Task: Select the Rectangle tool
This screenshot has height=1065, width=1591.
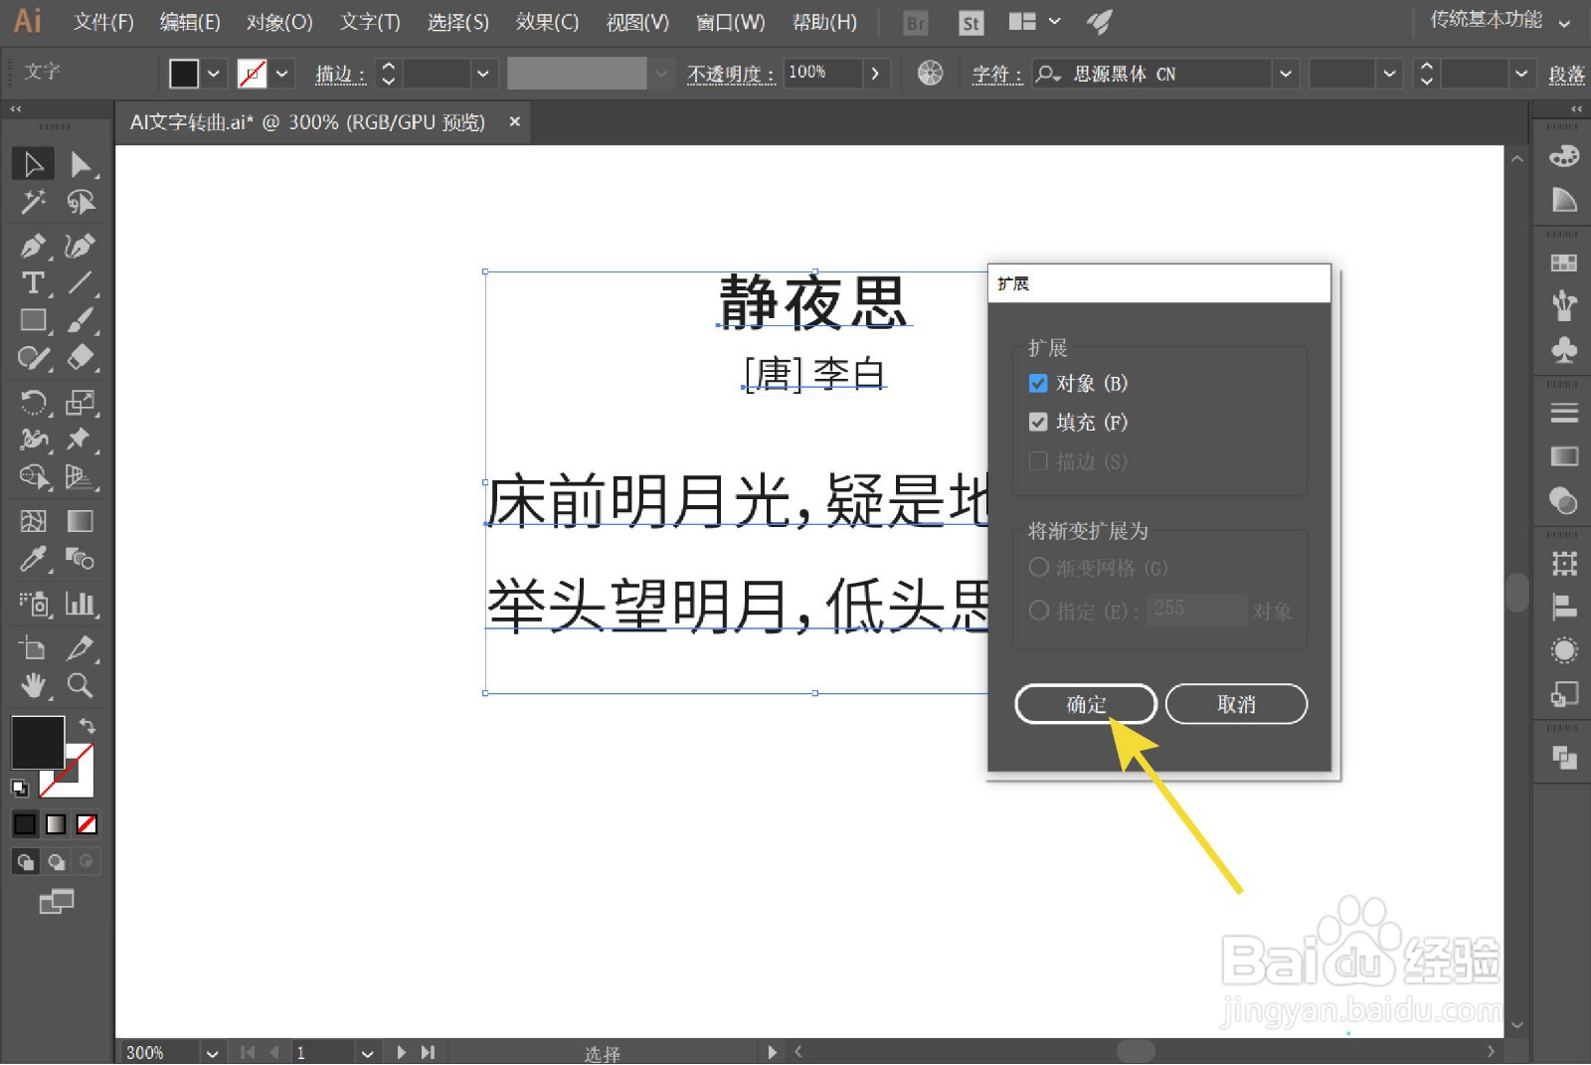Action: (33, 319)
